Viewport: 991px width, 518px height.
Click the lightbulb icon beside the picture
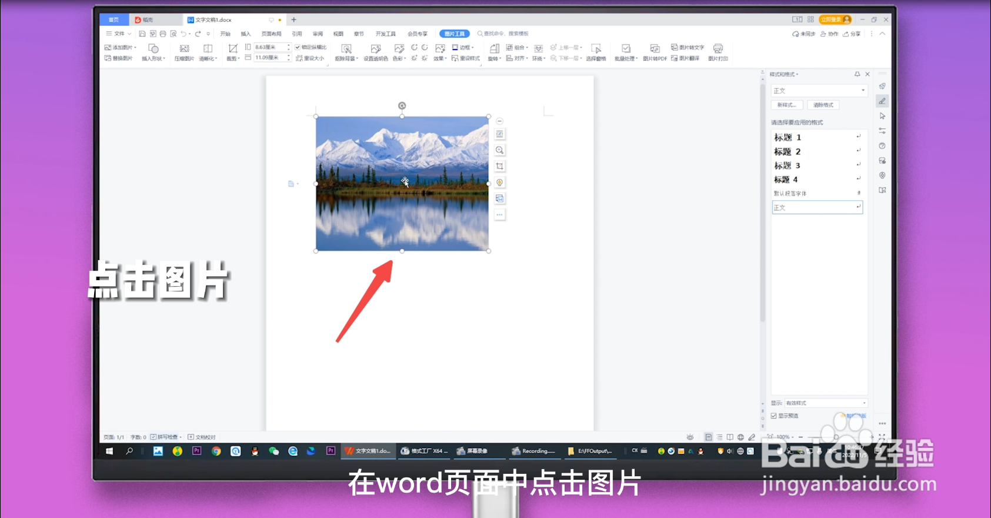pyautogui.click(x=499, y=182)
